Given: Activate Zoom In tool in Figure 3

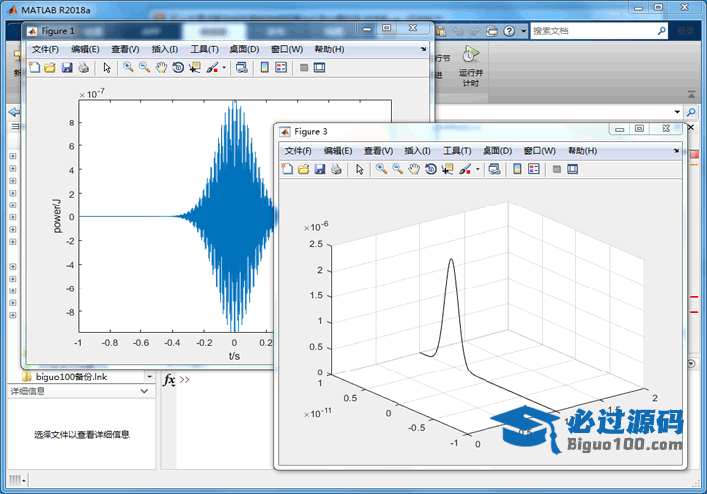Looking at the screenshot, I should coord(382,169).
